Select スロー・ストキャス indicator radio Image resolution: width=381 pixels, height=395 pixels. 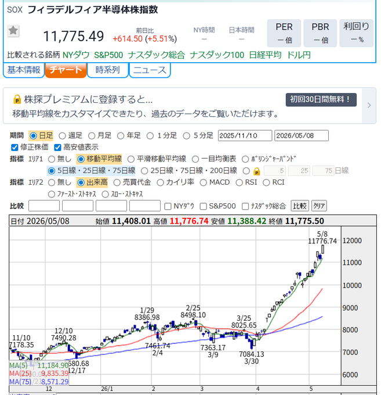tap(106, 194)
